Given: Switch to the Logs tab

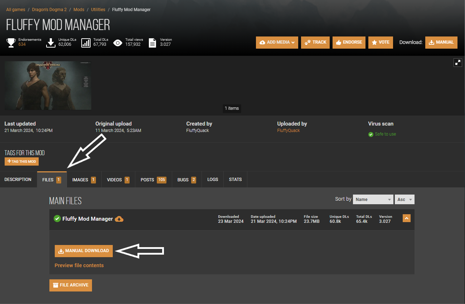Looking at the screenshot, I should [x=213, y=180].
